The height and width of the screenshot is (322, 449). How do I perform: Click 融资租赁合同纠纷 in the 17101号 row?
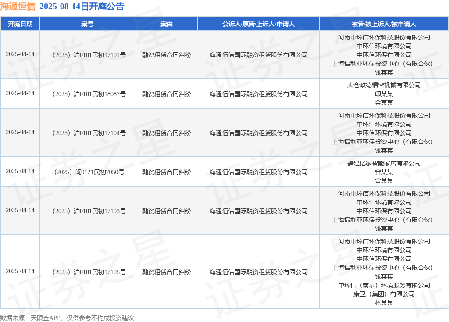click(x=166, y=55)
